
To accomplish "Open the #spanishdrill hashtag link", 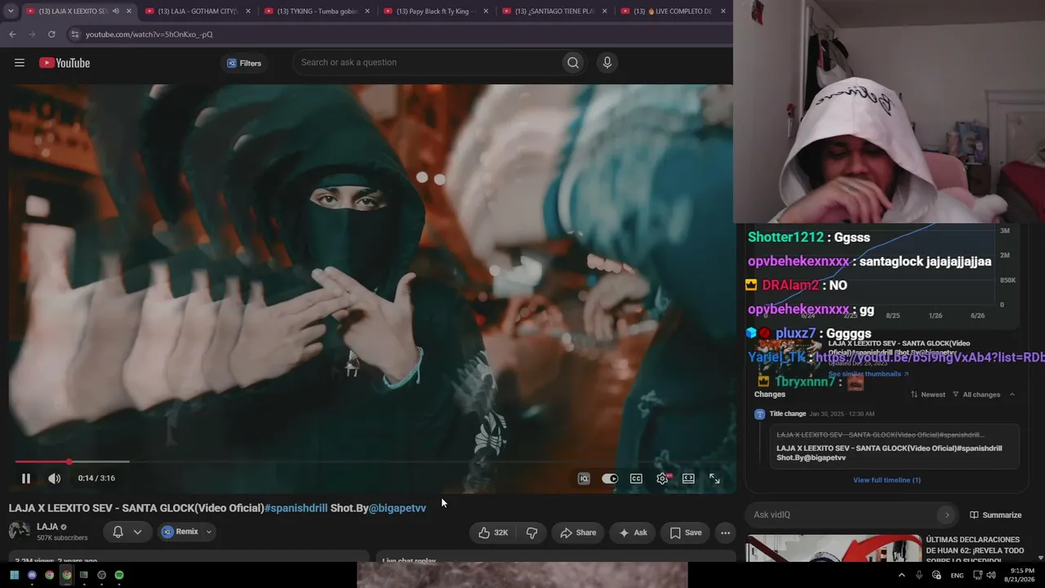I will coord(296,508).
